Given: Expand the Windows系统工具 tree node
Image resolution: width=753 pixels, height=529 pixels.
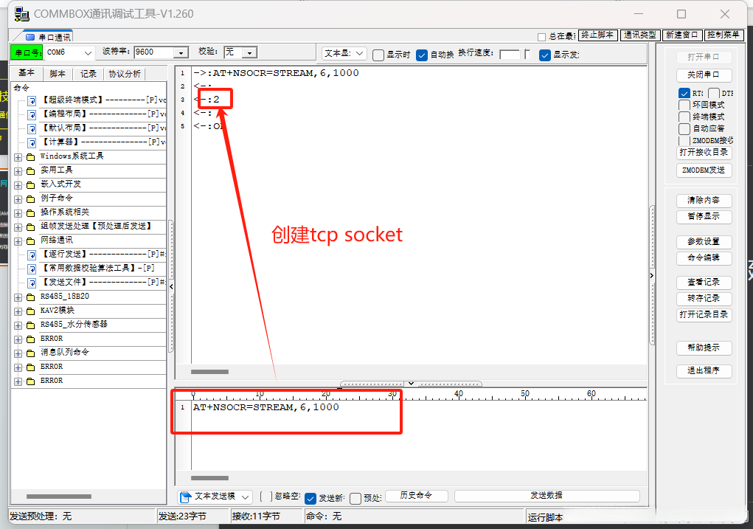Looking at the screenshot, I should tap(18, 157).
